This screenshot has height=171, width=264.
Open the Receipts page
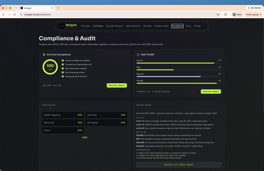click(147, 26)
